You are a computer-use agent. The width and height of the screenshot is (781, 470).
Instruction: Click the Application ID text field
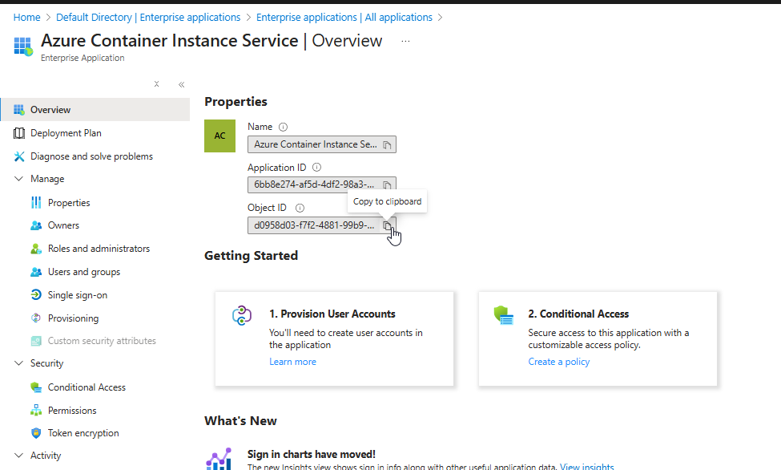click(x=322, y=185)
